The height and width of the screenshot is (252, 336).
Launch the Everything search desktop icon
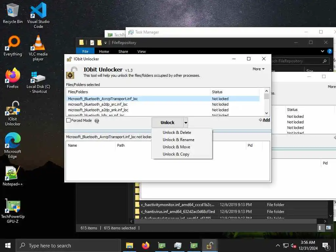pos(13,46)
